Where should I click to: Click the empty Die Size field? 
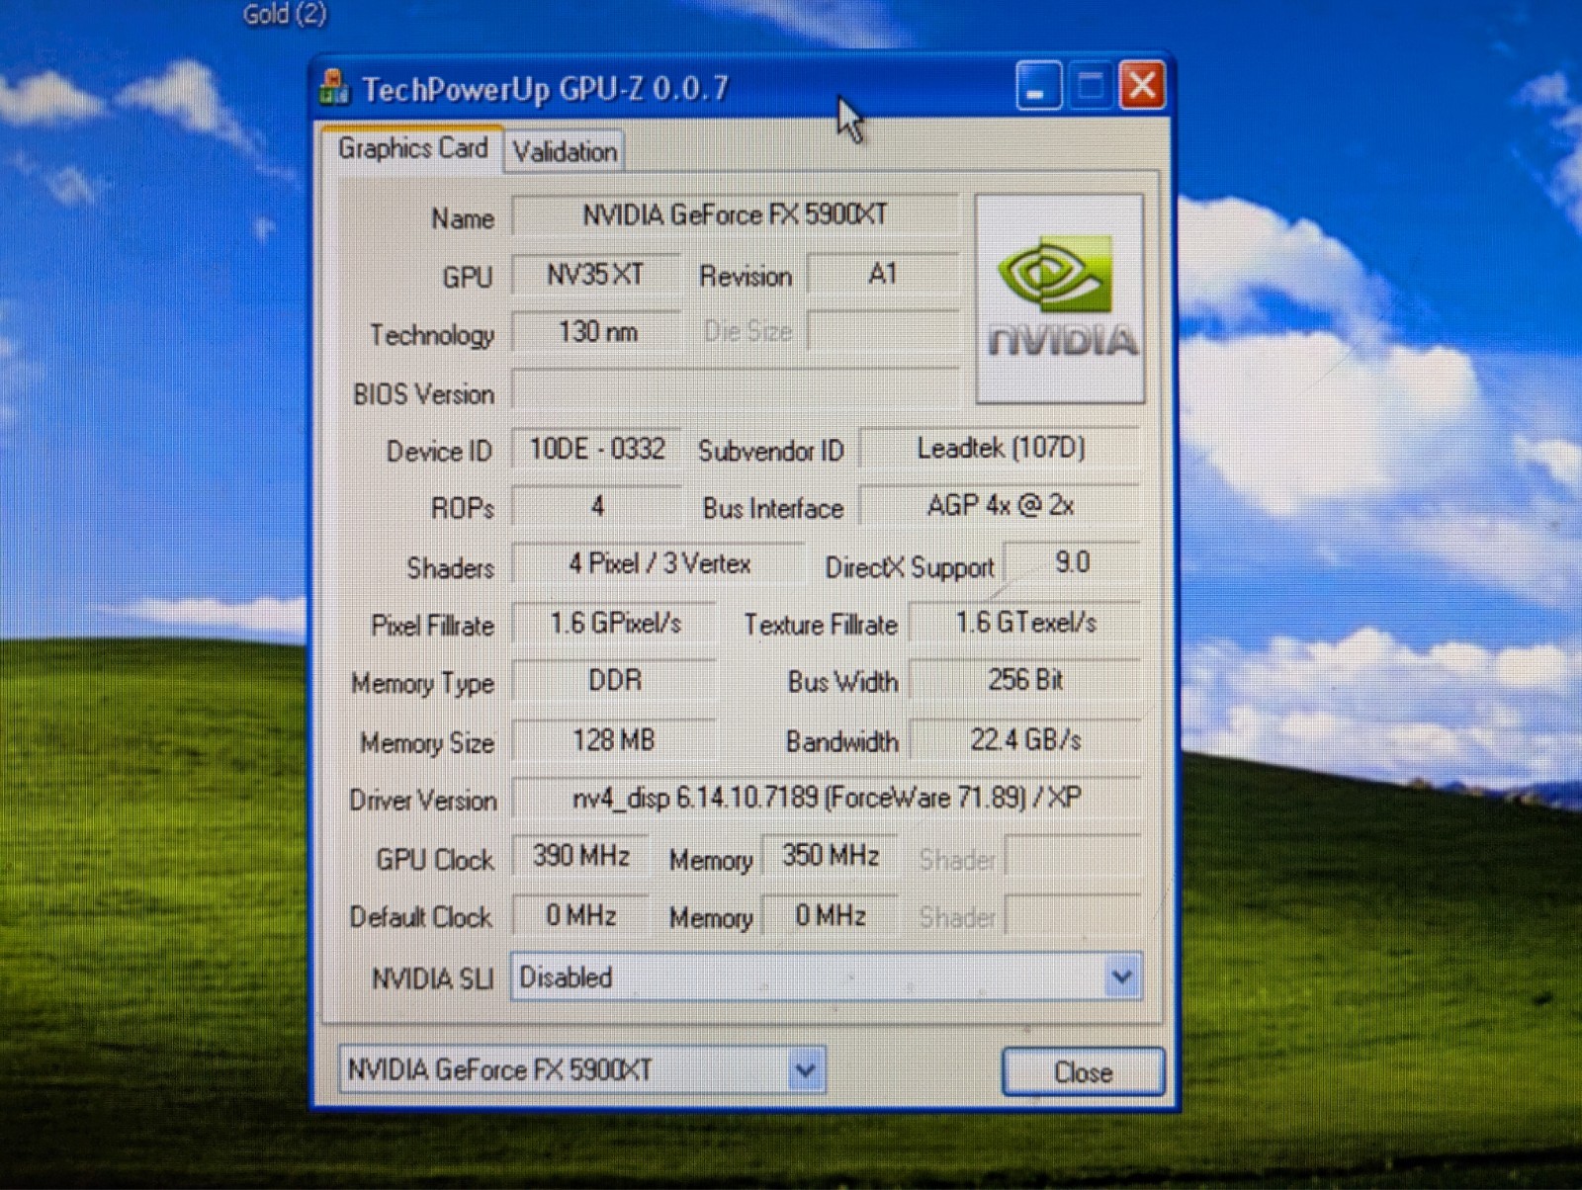point(883,331)
